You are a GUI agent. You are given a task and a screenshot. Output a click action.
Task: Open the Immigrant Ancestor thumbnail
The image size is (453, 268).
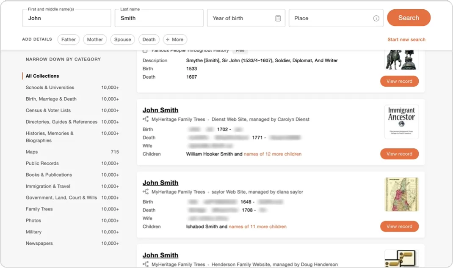click(x=402, y=122)
